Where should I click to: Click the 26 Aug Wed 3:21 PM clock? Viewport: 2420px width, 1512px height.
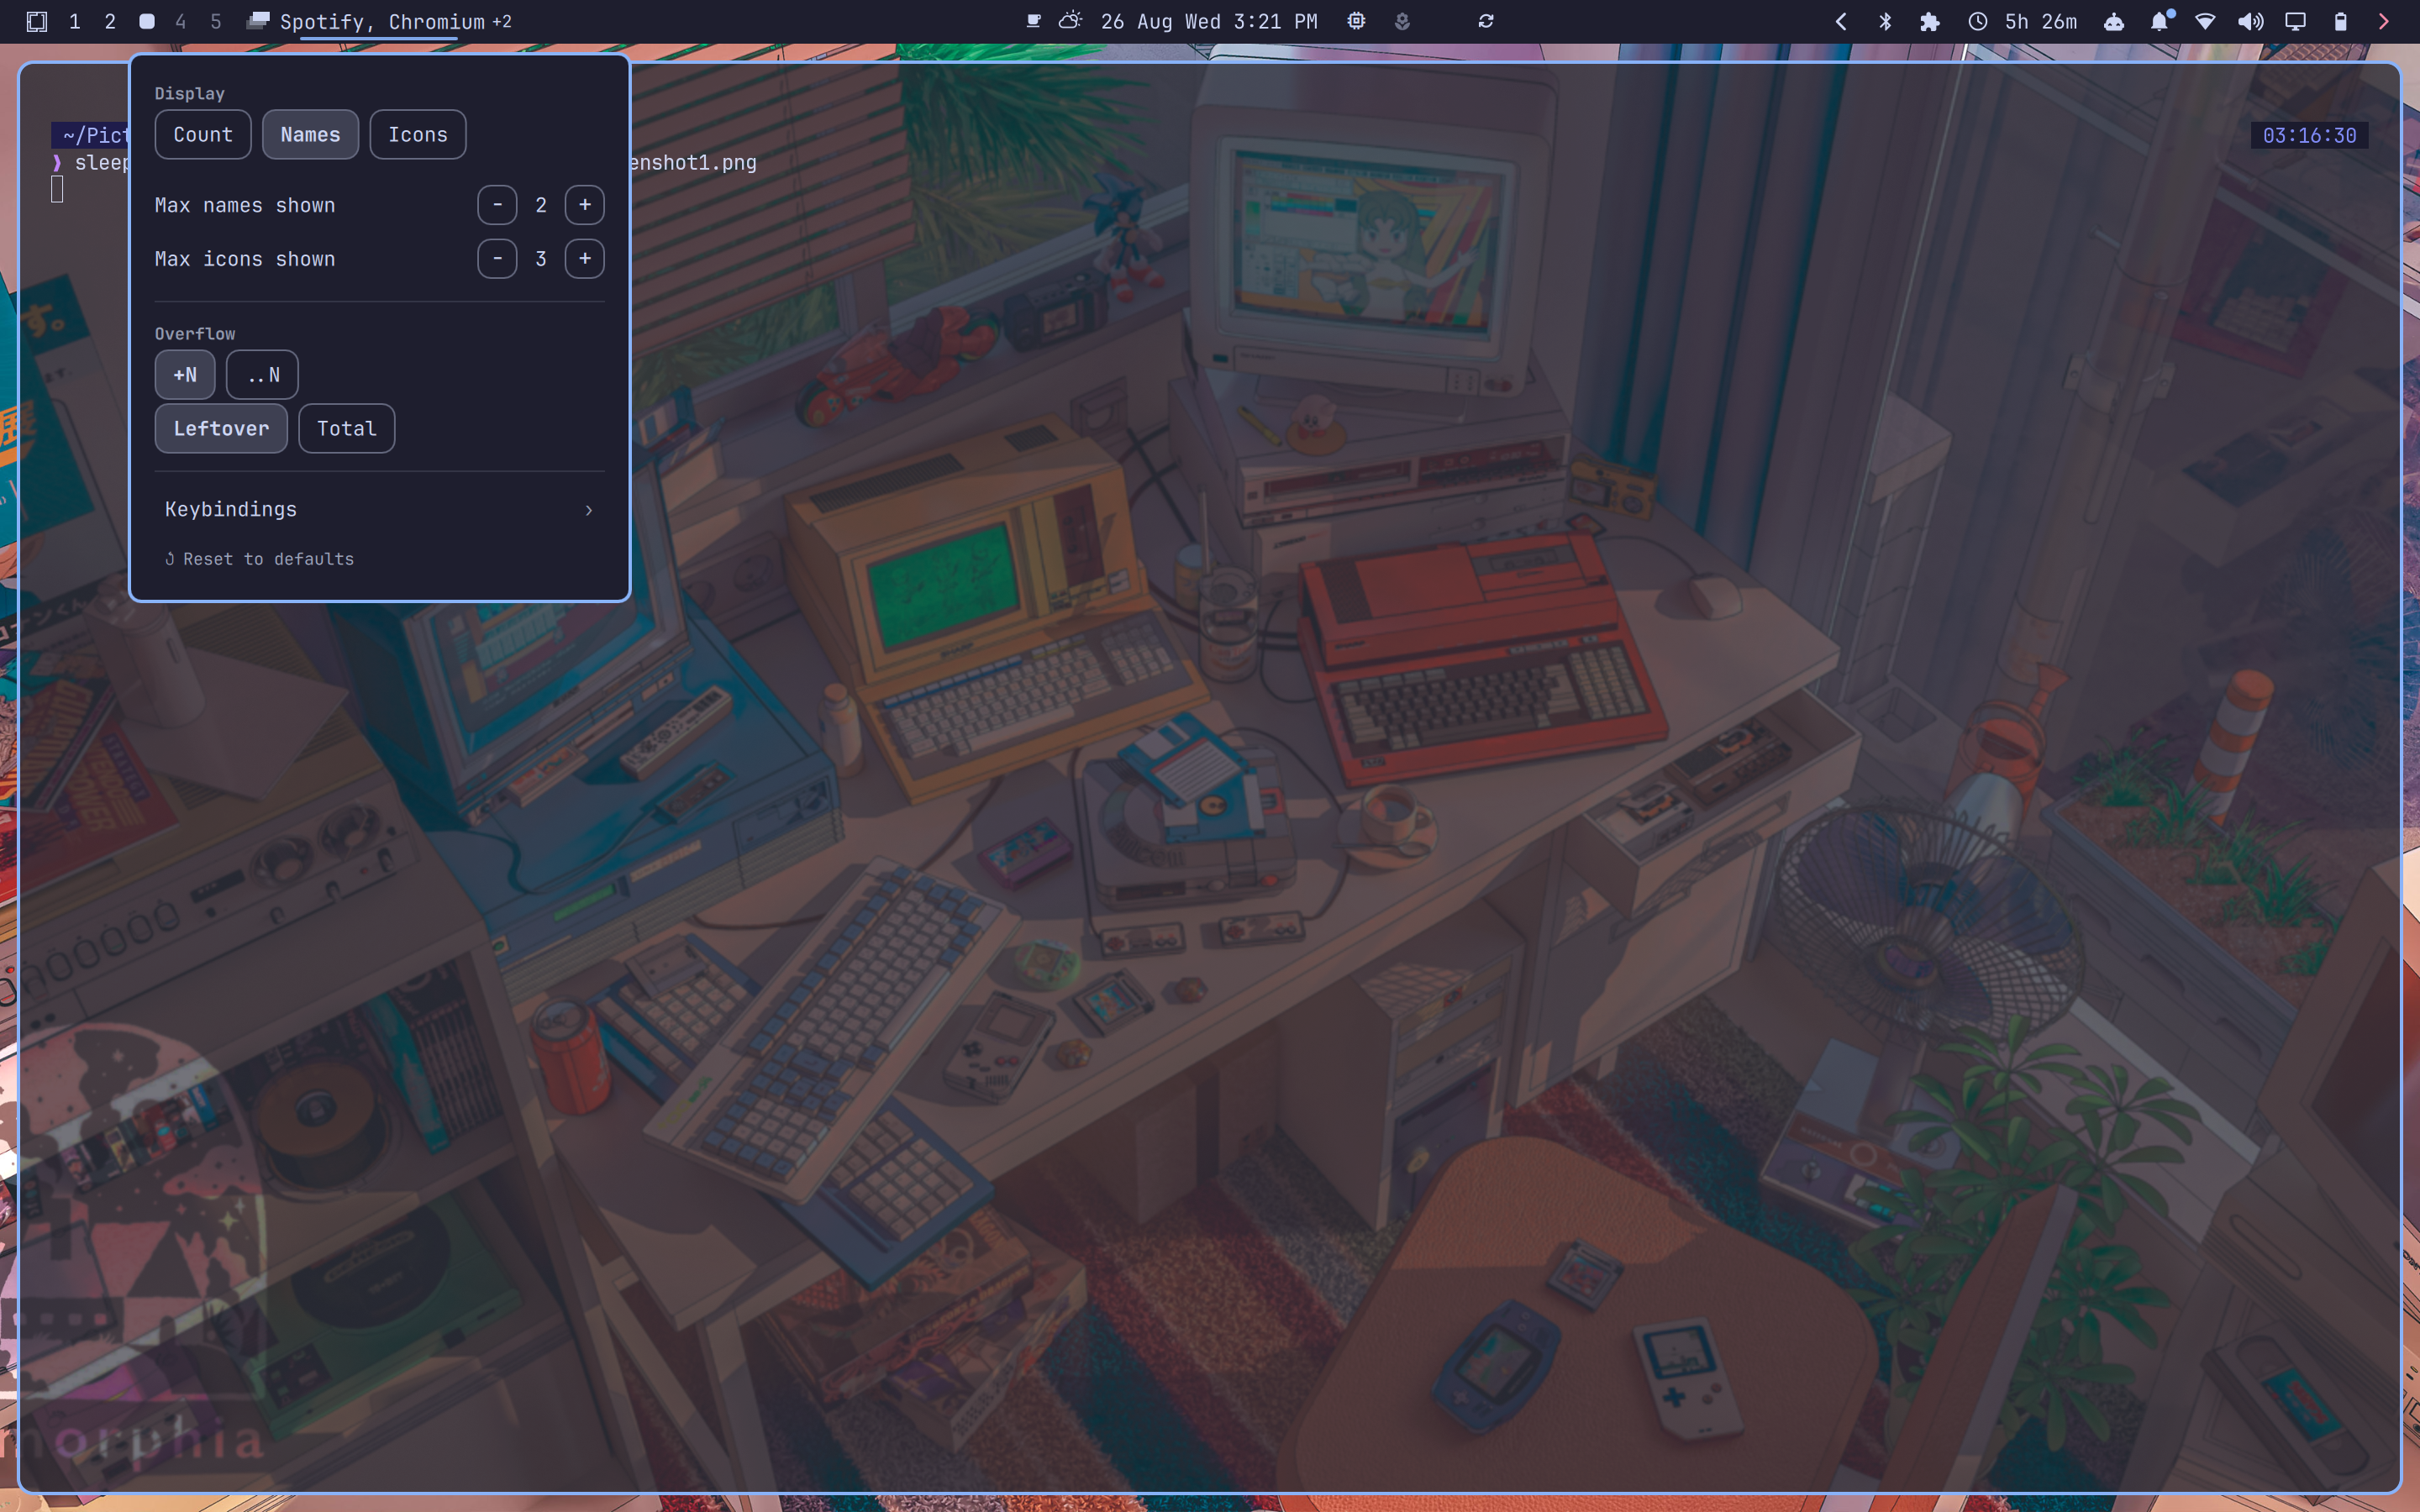[1209, 21]
